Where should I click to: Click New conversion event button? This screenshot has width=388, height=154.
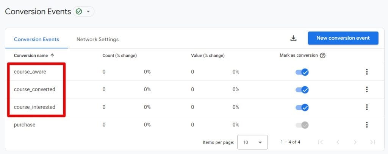(343, 38)
